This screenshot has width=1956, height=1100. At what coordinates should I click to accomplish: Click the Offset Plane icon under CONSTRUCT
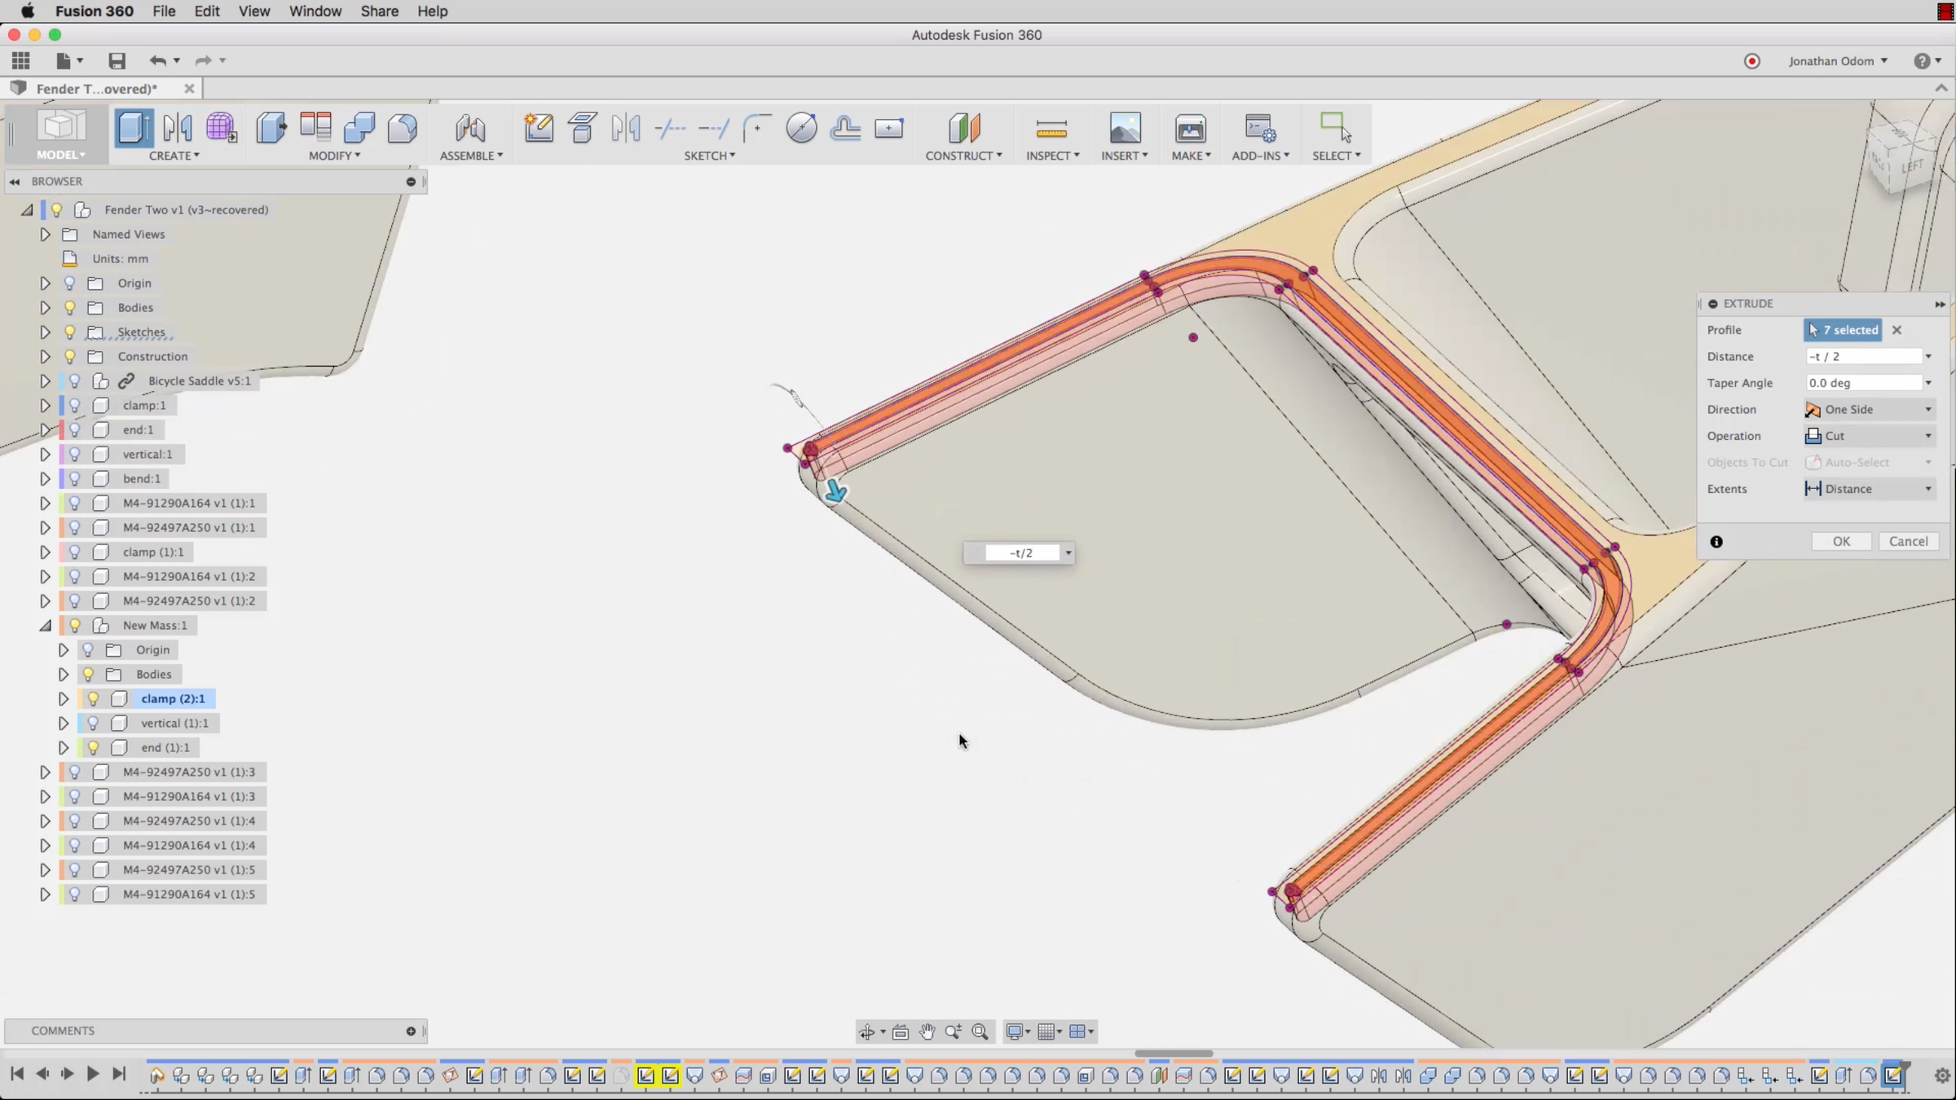coord(963,128)
